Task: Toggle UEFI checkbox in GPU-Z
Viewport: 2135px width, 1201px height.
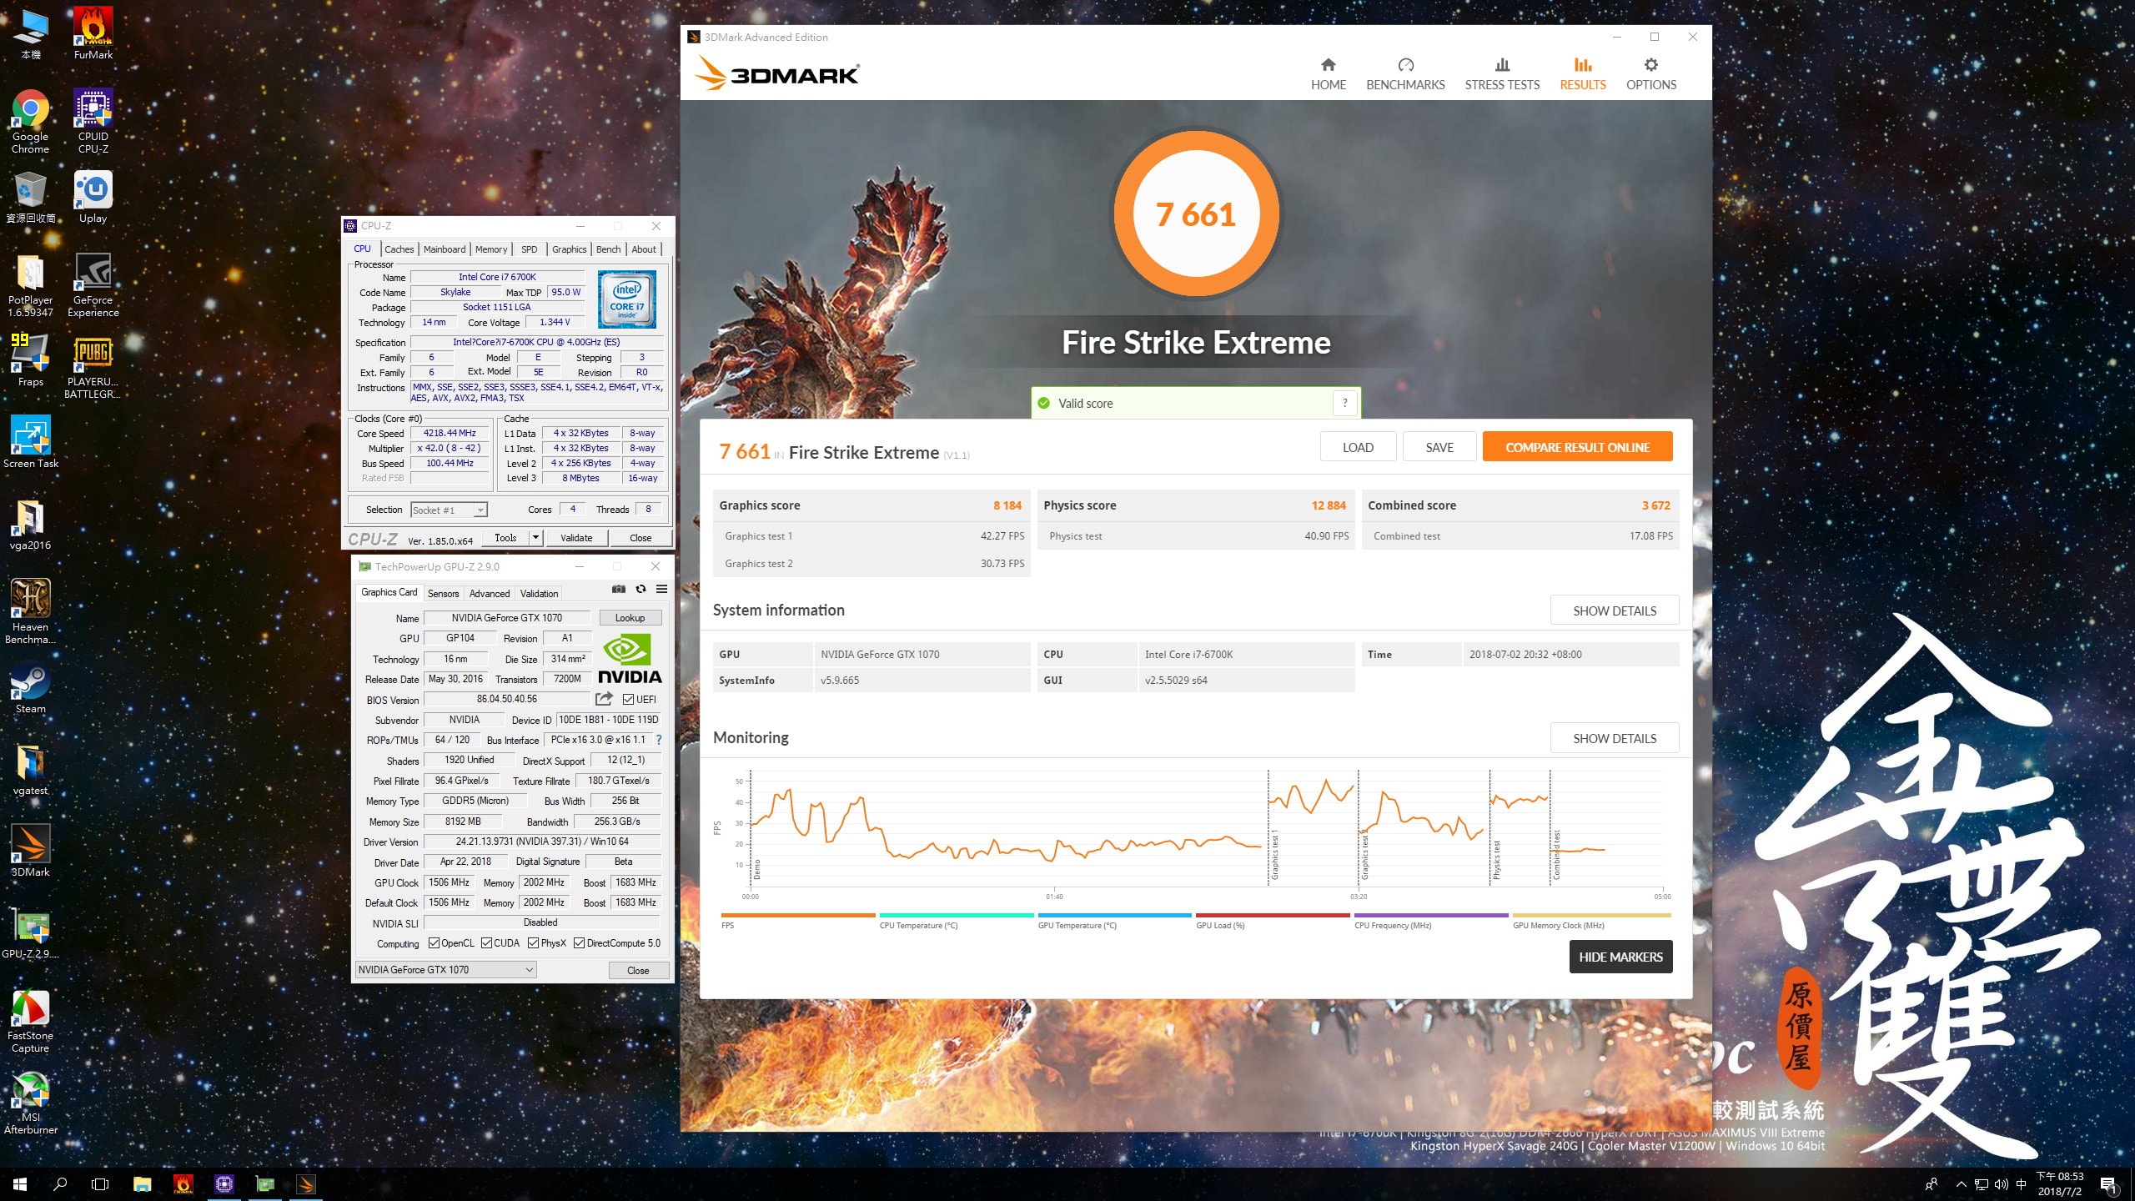Action: [628, 700]
